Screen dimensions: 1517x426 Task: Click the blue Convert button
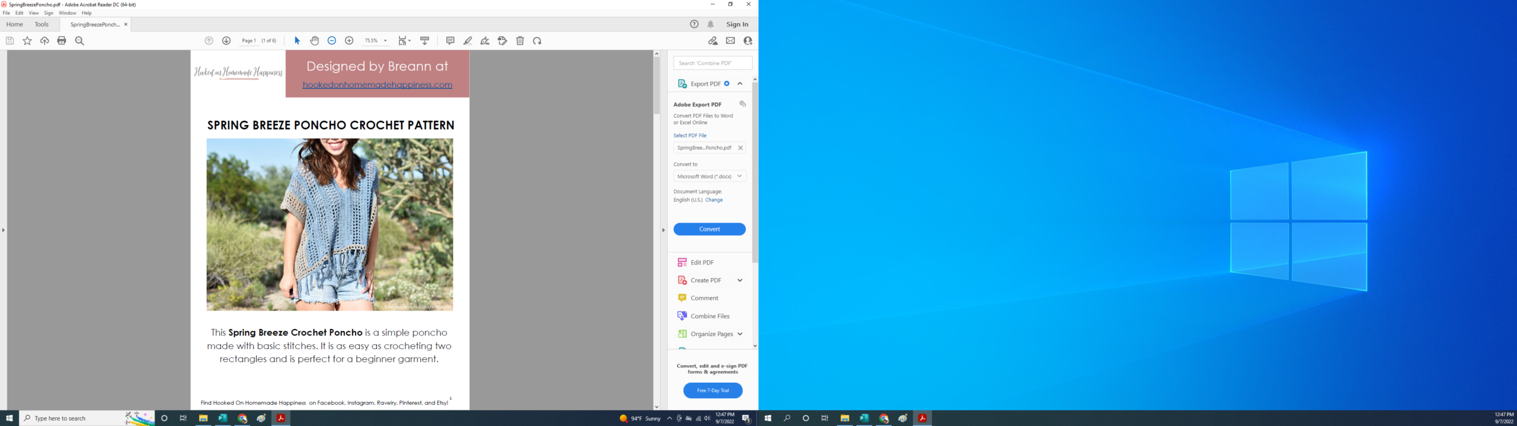(709, 229)
